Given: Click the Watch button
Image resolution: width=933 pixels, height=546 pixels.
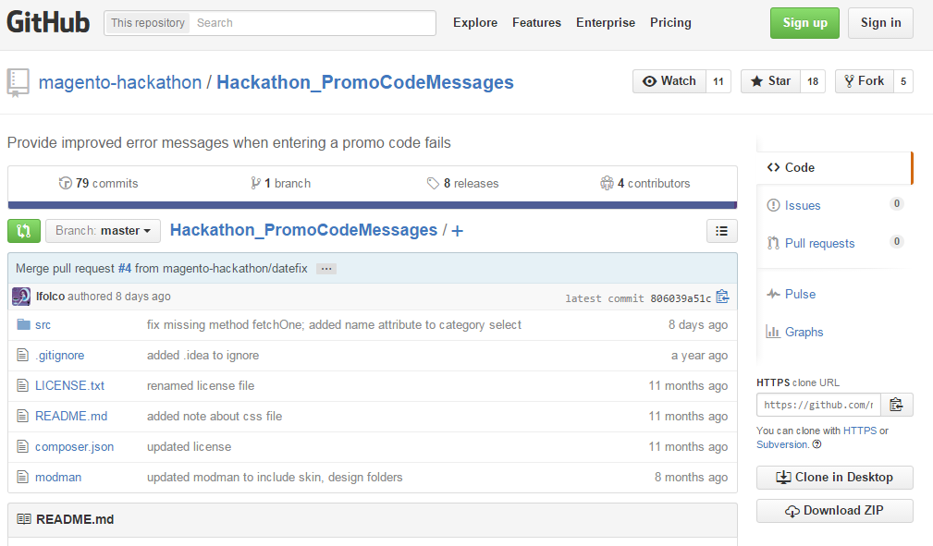Looking at the screenshot, I should 669,81.
